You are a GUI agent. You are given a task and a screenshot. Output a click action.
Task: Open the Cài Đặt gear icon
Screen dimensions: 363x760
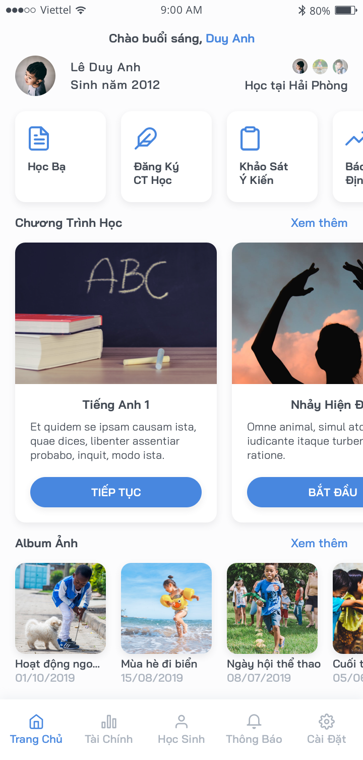click(327, 721)
